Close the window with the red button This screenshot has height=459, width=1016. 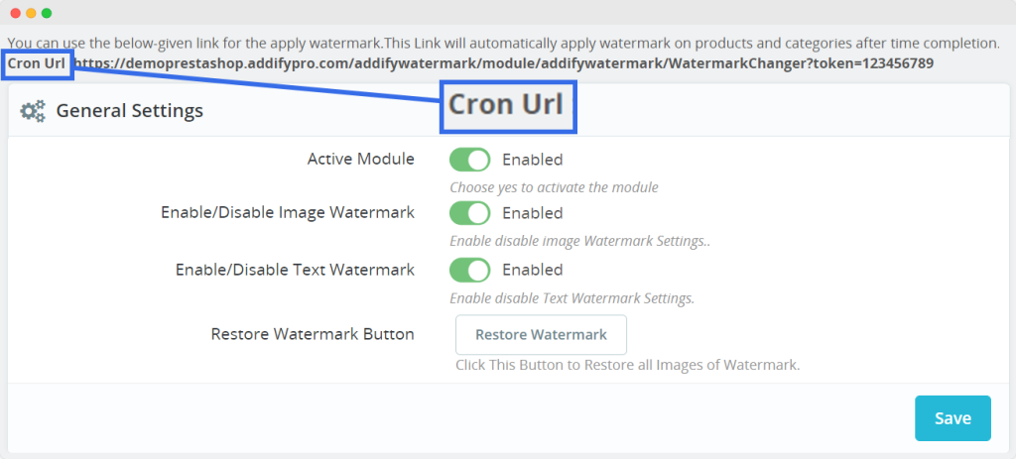(x=15, y=14)
